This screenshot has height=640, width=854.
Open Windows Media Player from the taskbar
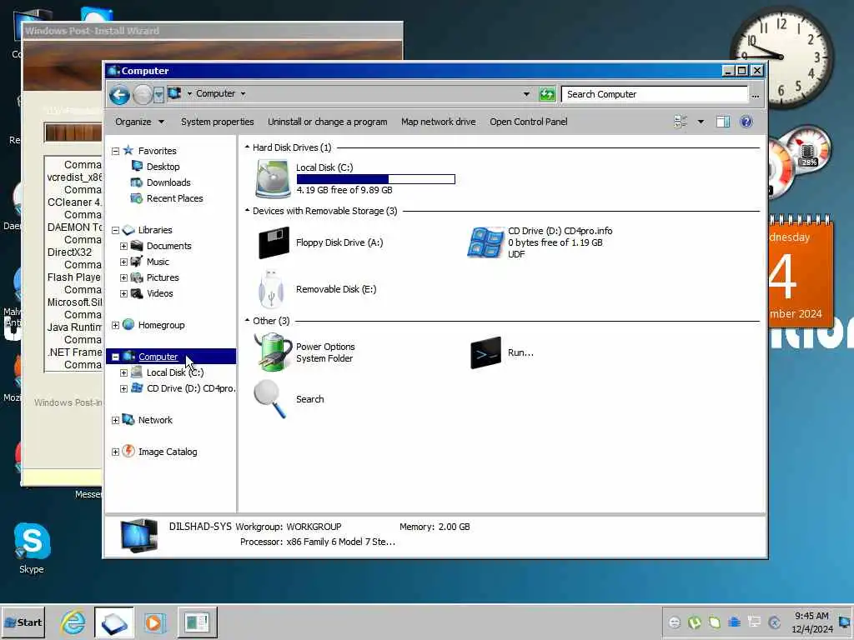click(x=154, y=622)
